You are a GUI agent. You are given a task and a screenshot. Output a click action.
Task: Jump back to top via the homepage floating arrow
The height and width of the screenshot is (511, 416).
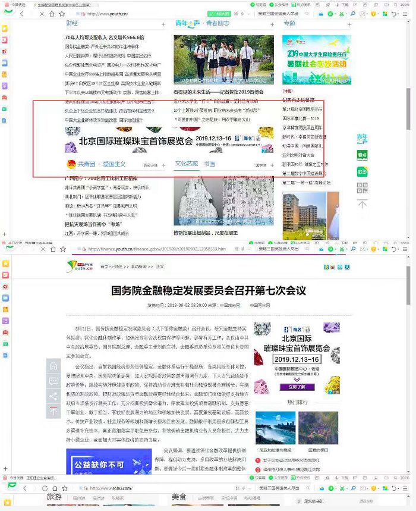pos(362,204)
